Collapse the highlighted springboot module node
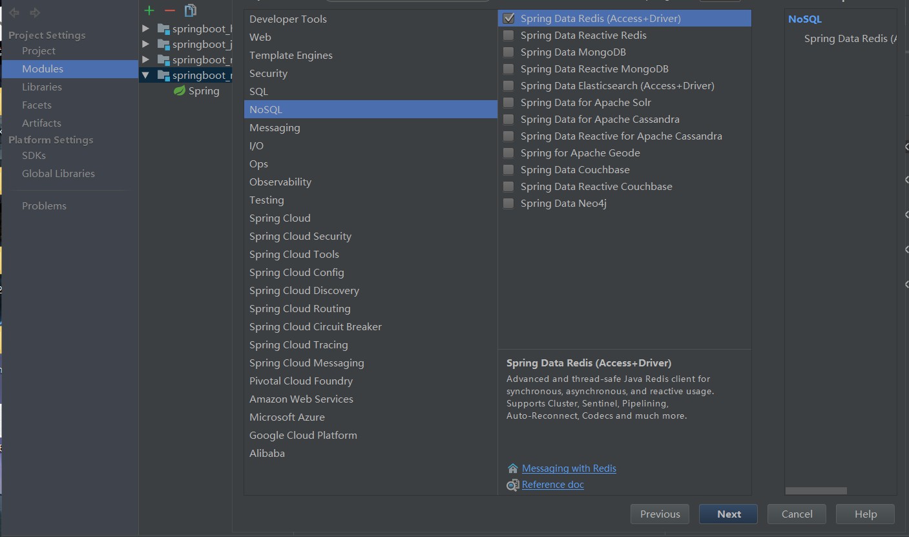The width and height of the screenshot is (909, 537). (x=145, y=76)
